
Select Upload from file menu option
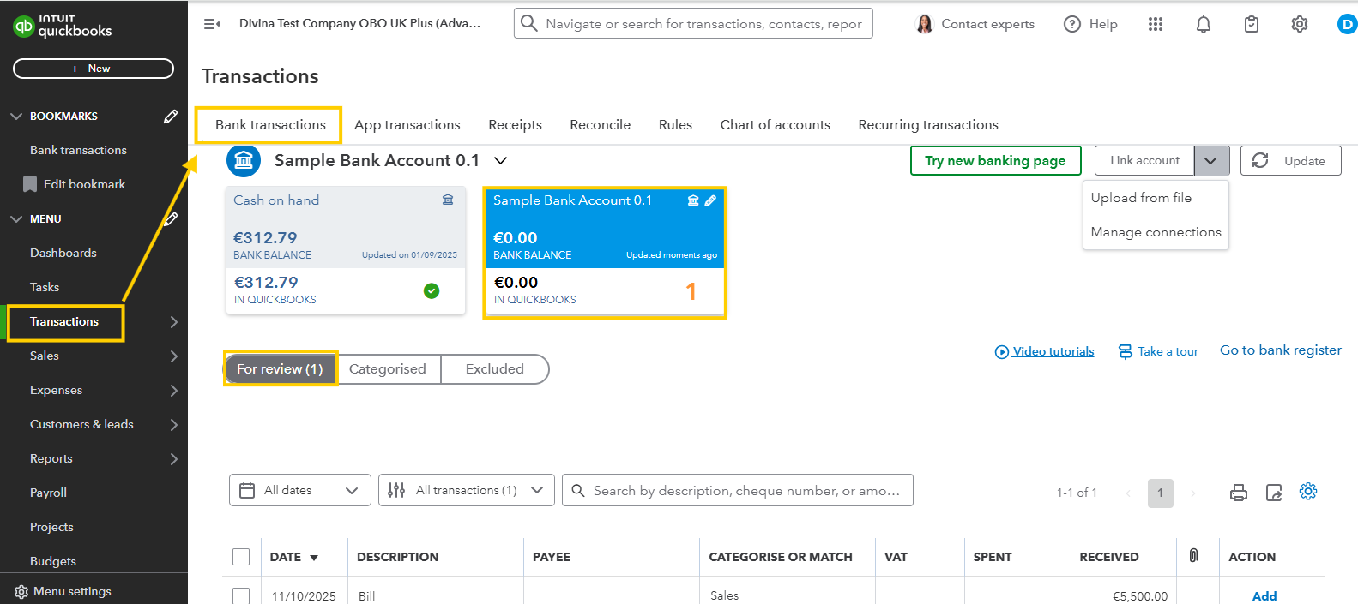tap(1141, 198)
